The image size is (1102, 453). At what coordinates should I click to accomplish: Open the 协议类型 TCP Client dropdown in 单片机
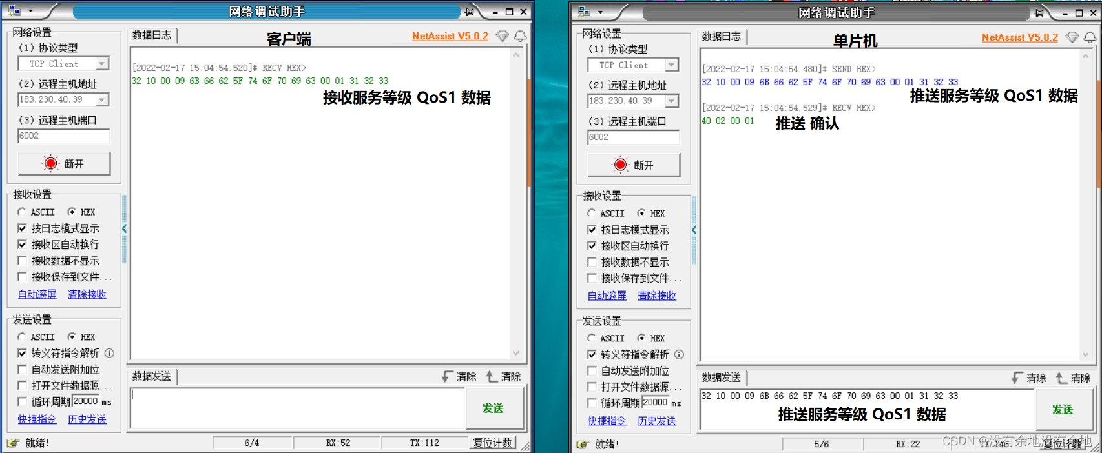tap(672, 65)
